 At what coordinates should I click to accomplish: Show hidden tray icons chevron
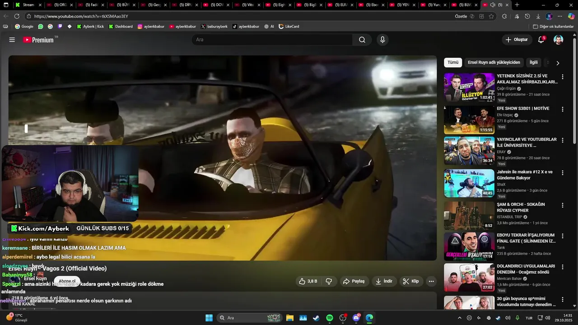[460, 318]
